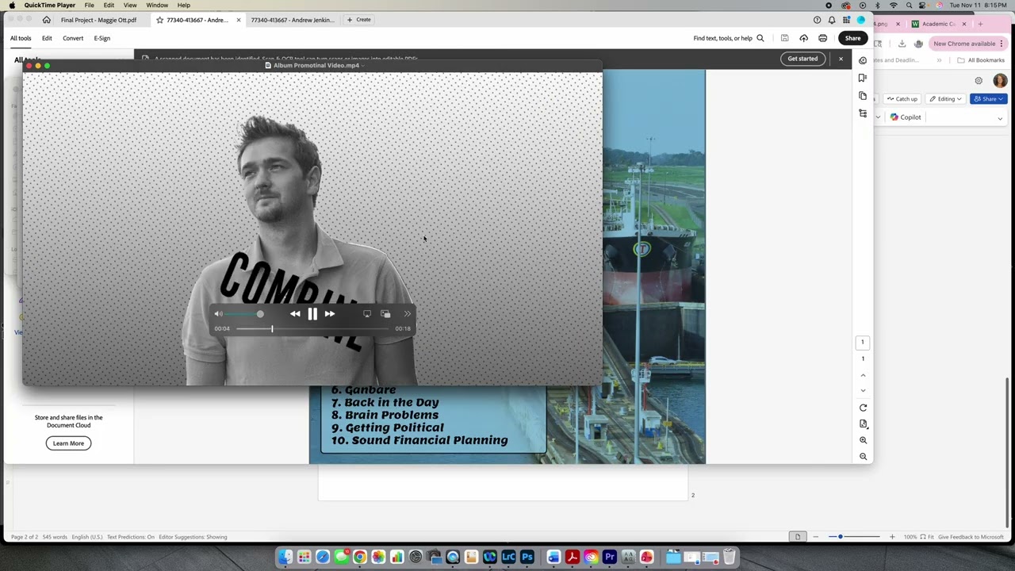Screen dimensions: 1015x571
Task: Click Acrobat cloud upload icon
Action: (x=803, y=38)
